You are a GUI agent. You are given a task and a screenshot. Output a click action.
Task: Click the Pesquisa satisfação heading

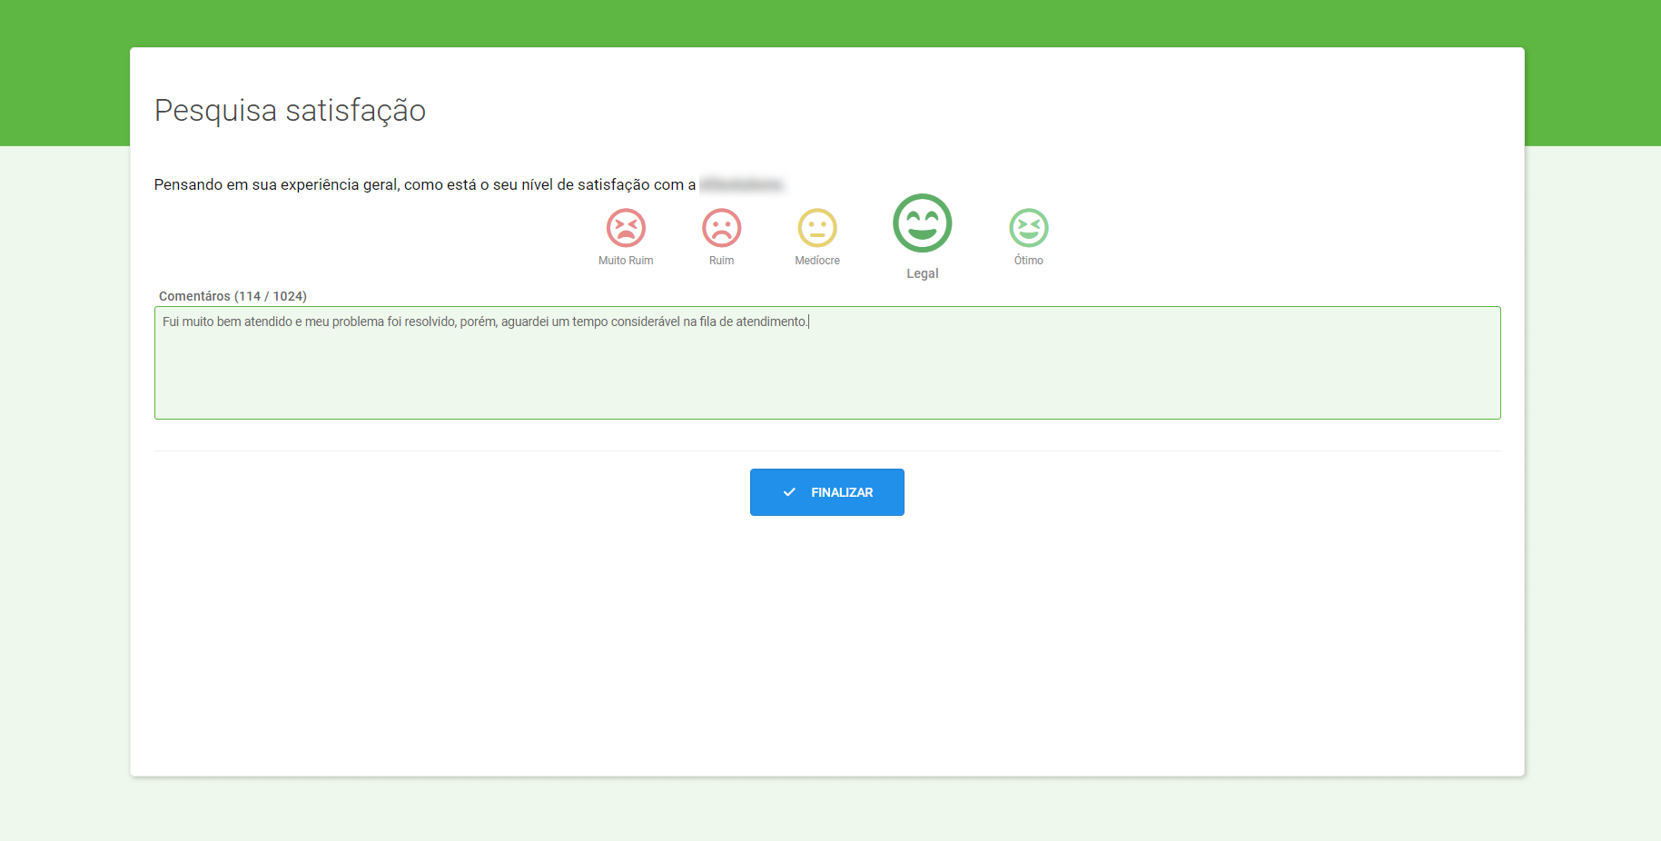coord(290,111)
